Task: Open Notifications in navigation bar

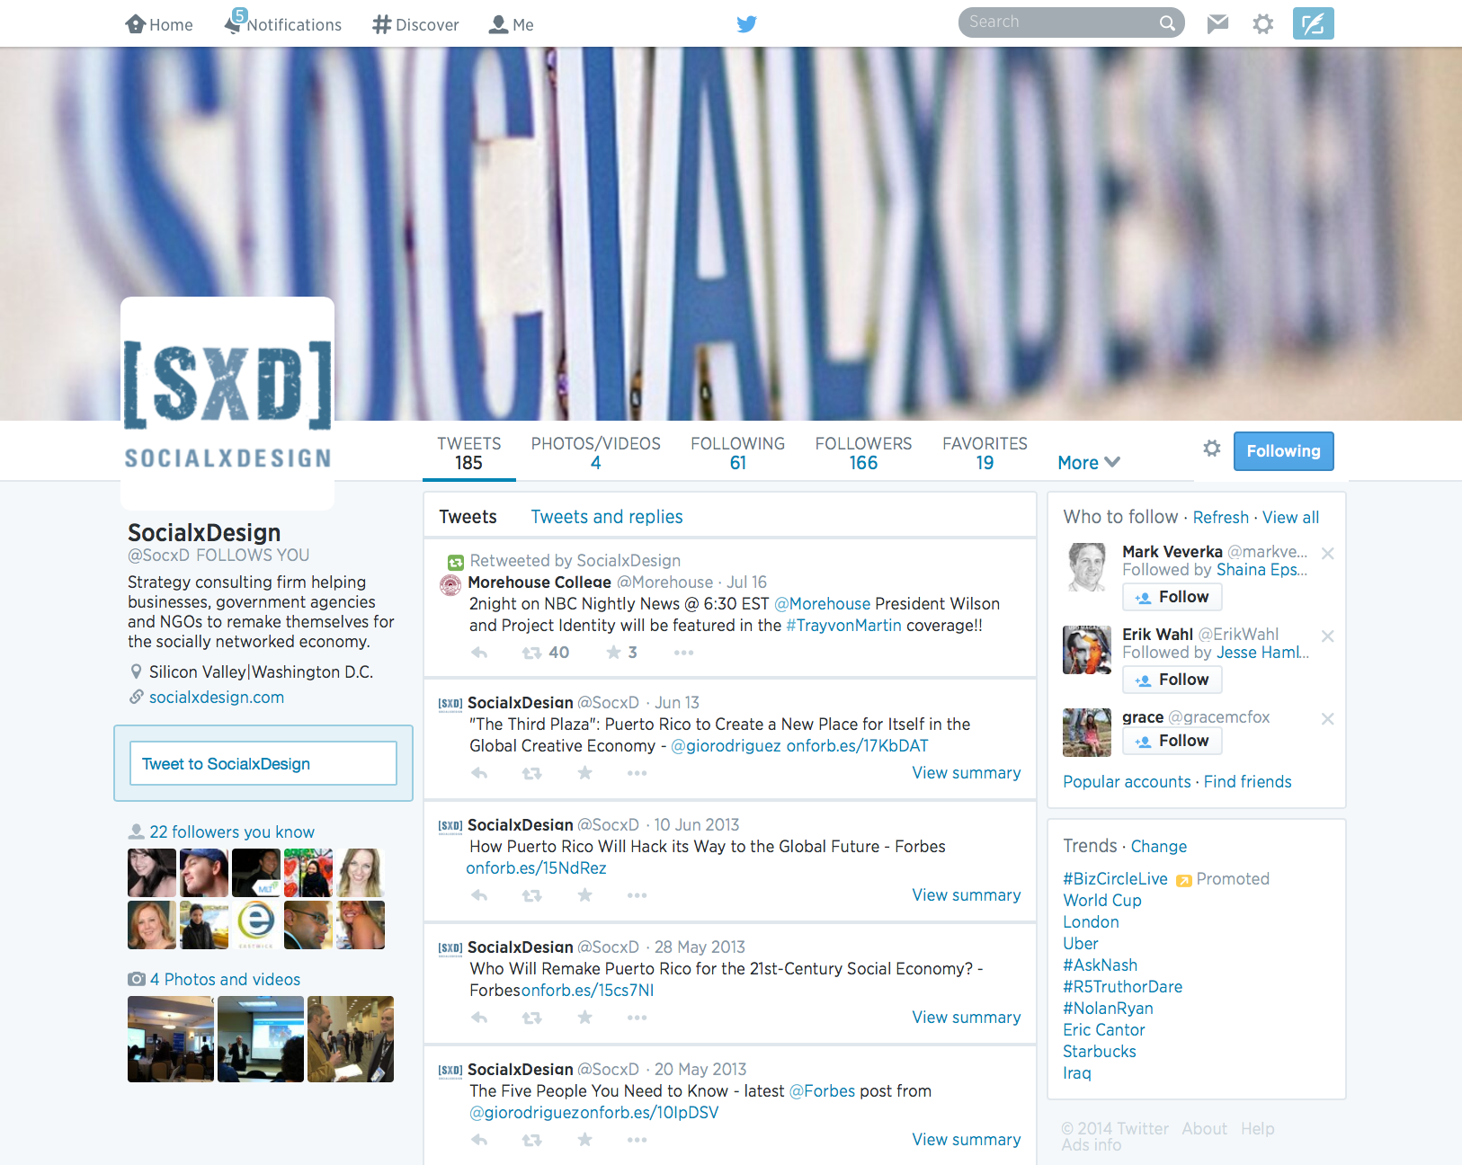Action: (283, 22)
